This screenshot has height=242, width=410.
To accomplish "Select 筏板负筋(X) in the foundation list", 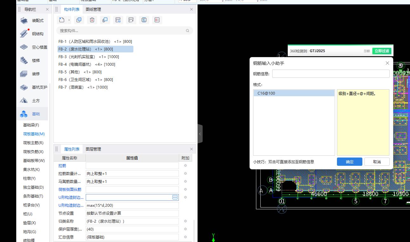I will pos(33,152).
